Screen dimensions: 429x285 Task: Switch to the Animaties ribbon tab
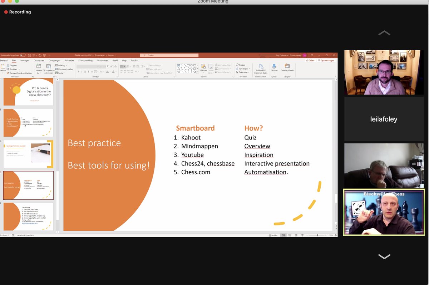pyautogui.click(x=69, y=61)
